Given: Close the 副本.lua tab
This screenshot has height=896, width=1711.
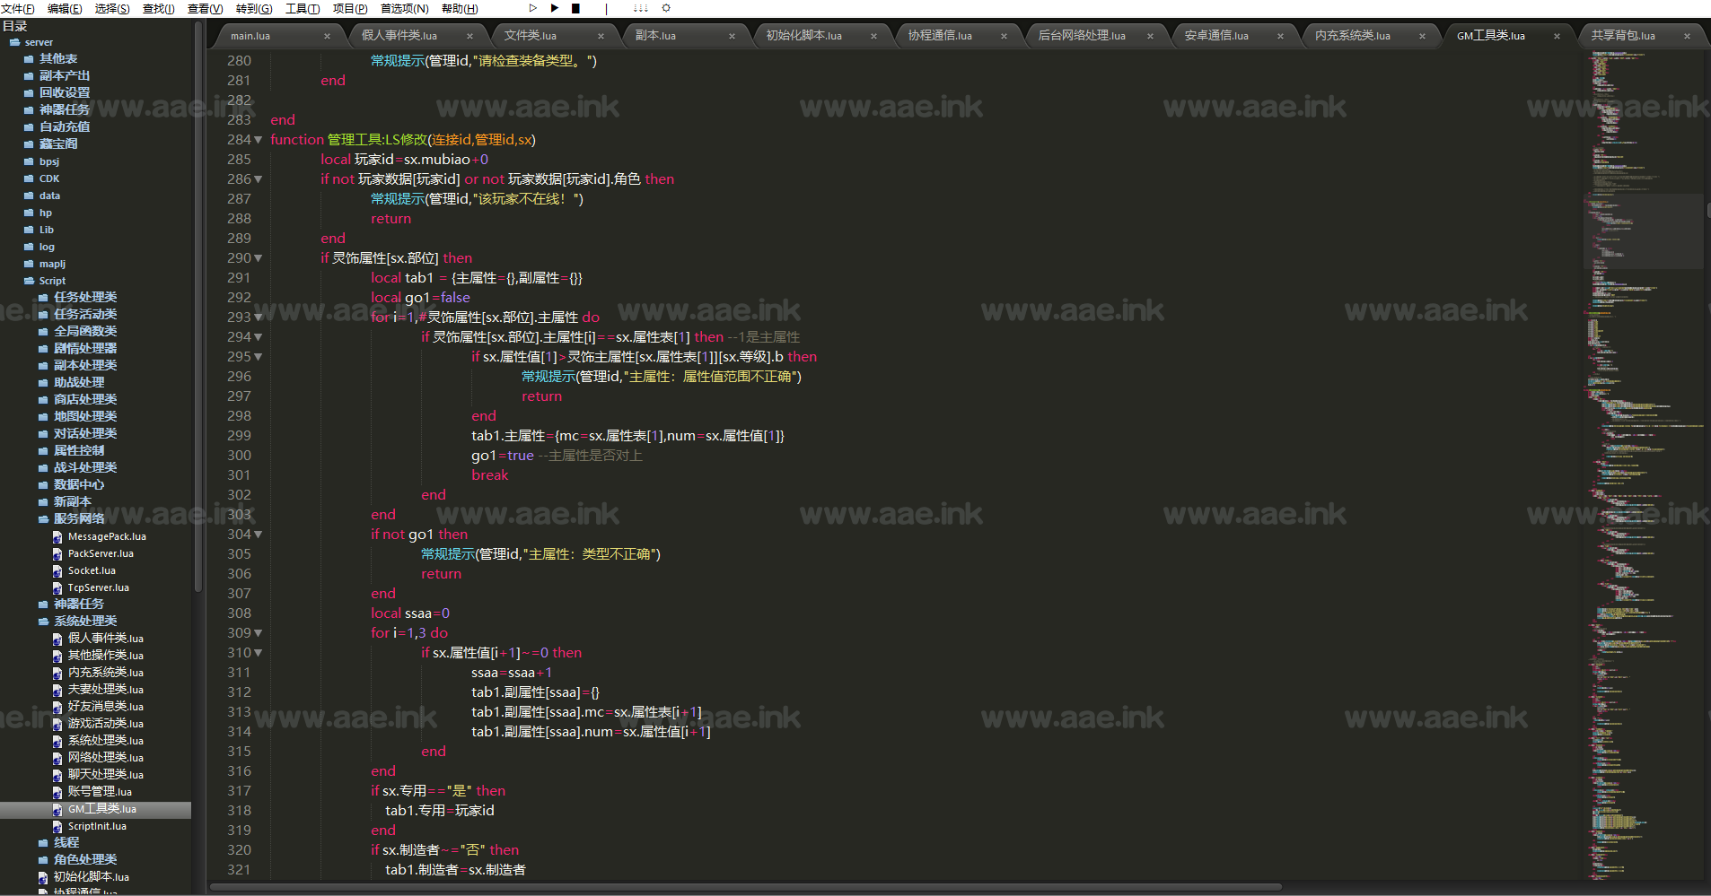Looking at the screenshot, I should [x=732, y=36].
